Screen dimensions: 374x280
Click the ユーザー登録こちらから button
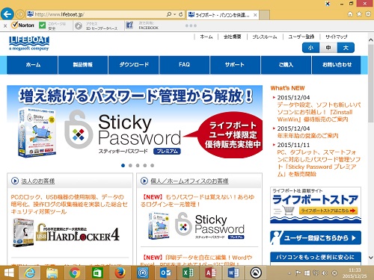point(316,237)
